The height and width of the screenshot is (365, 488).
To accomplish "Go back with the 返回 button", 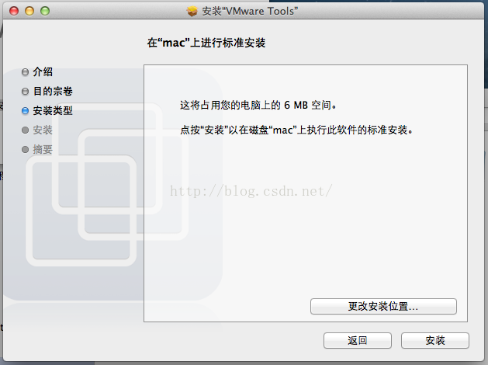I will [x=358, y=340].
